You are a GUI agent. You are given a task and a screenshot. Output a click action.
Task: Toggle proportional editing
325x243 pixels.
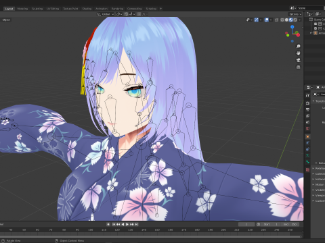(x=139, y=14)
